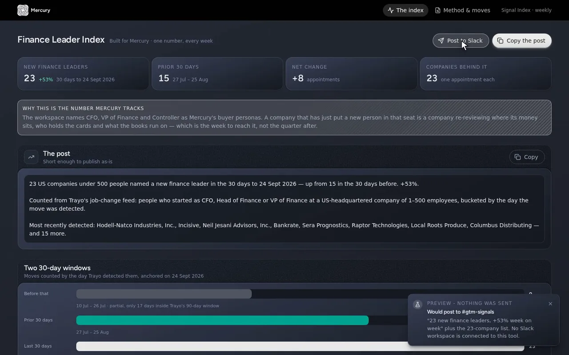Screen dimensions: 569x355
Task: Click the tagline "Built for Mercury · one number, every week"
Action: tap(161, 41)
